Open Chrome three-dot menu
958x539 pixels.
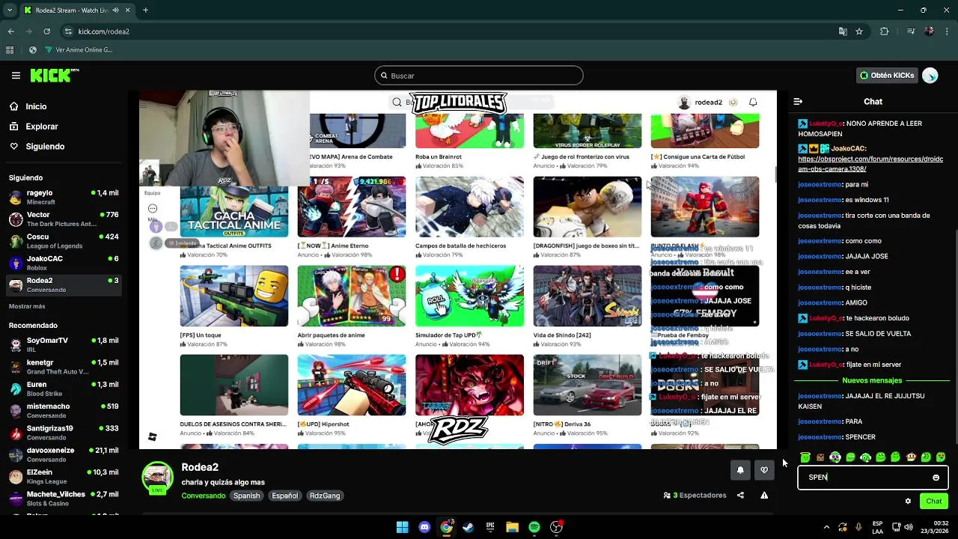948,31
